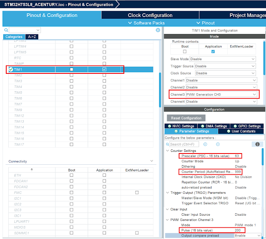266x239 pixels.
Task: Open the NVIC Settings tab
Action: coord(181,126)
